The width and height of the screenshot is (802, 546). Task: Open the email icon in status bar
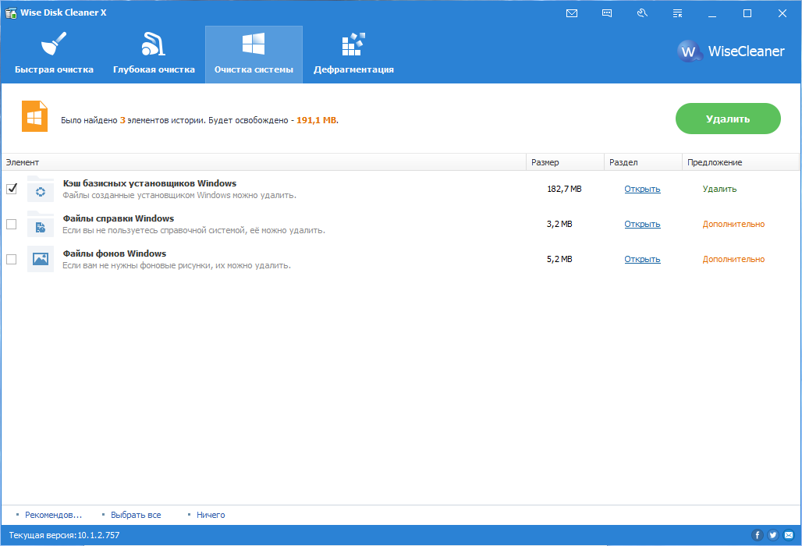789,535
